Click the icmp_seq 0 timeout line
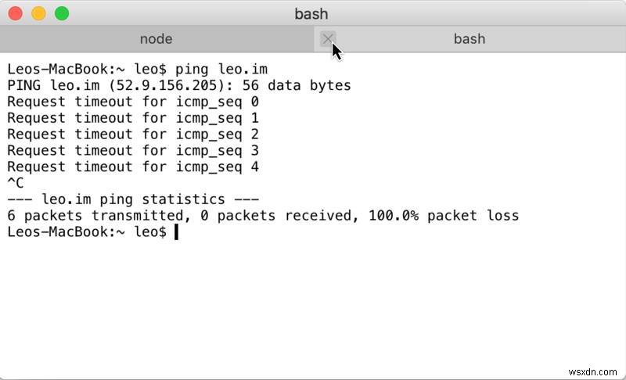Viewport: 626px width, 380px height. 133,102
